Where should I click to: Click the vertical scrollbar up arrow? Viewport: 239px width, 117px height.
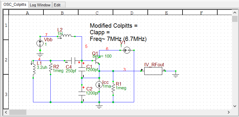[x=235, y=12]
